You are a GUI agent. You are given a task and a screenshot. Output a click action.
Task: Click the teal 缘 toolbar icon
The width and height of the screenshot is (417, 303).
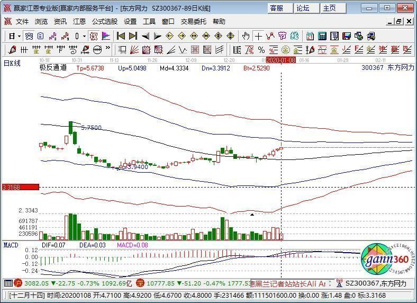pos(294,36)
